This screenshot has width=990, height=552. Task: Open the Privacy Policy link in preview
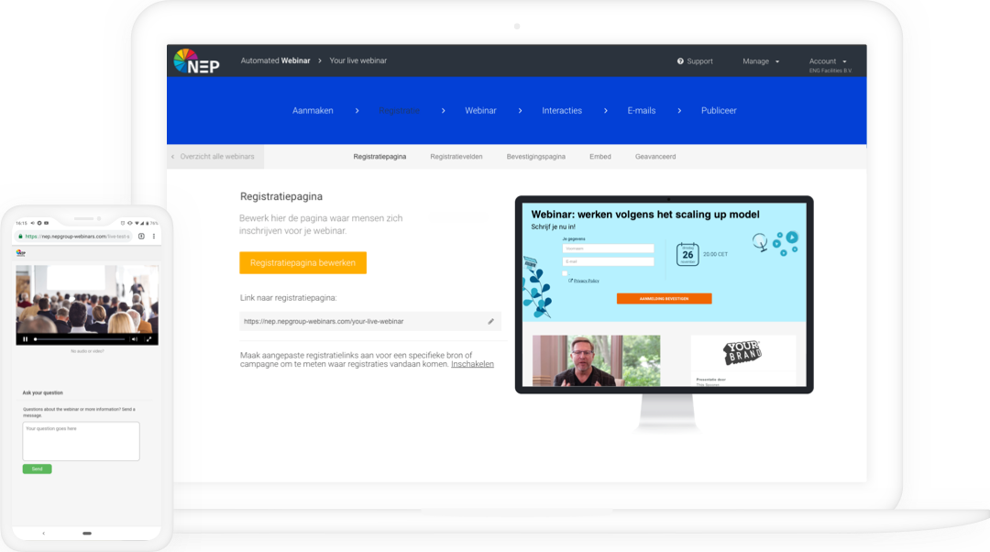(x=587, y=281)
